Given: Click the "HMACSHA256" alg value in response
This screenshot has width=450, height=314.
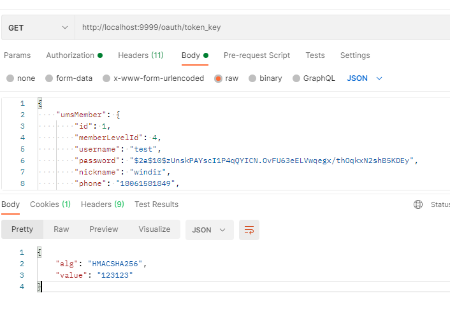Looking at the screenshot, I should point(115,264).
